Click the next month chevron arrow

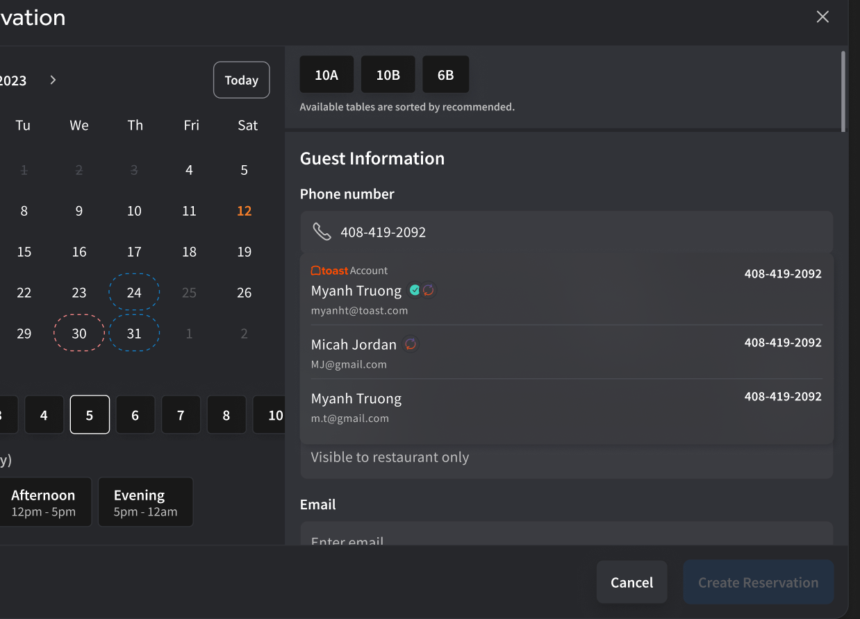[53, 80]
